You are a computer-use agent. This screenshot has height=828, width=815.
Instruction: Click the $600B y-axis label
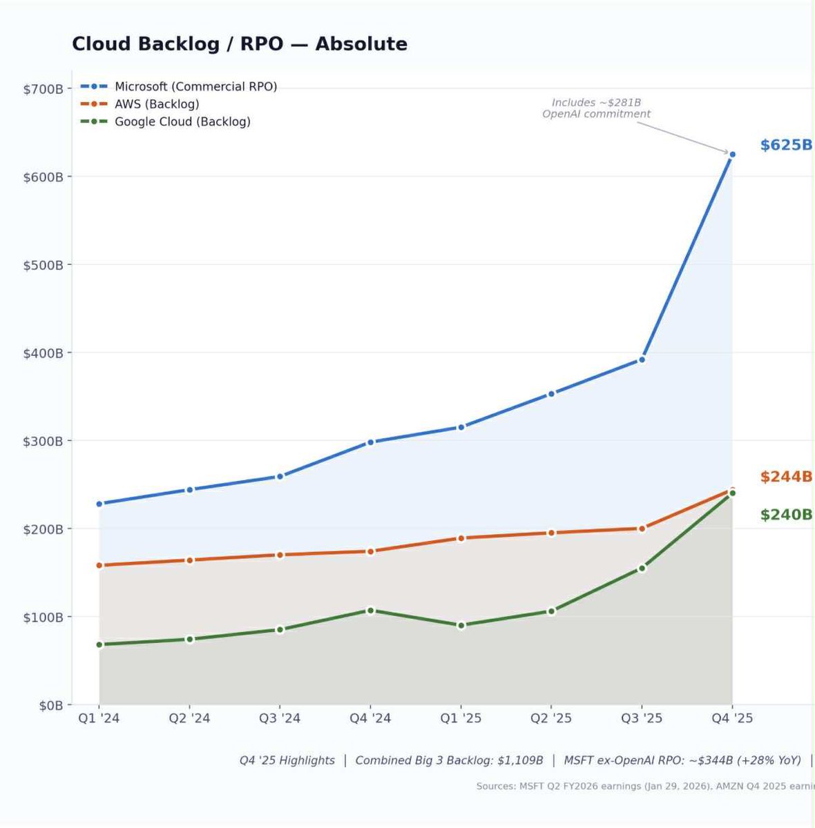pyautogui.click(x=44, y=177)
